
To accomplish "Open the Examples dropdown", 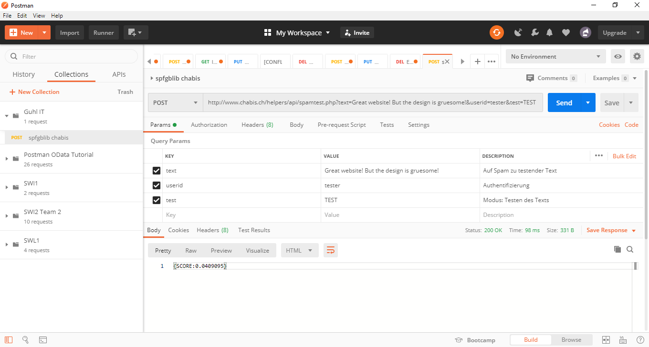I will point(615,78).
